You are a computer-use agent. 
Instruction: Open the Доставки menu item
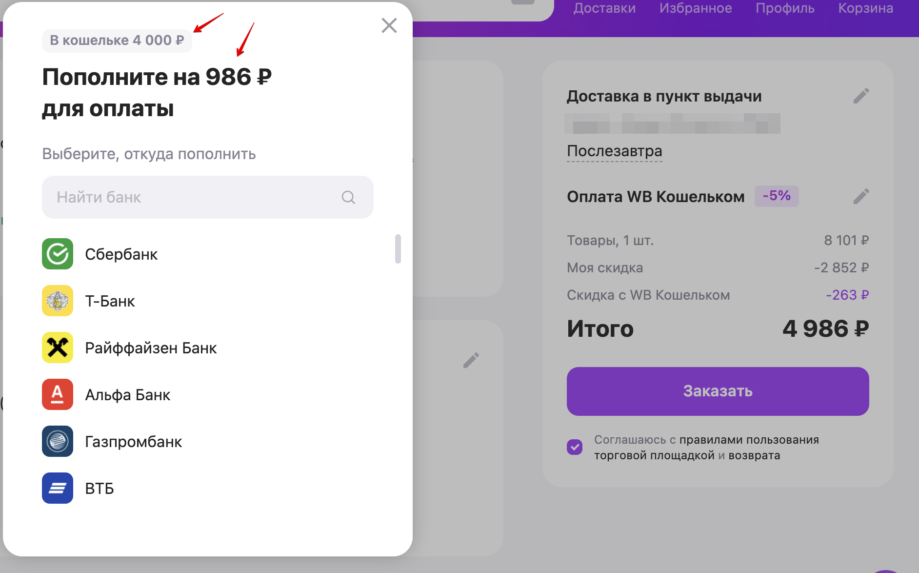coord(604,8)
